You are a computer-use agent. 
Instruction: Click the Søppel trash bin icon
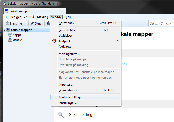[x=10, y=35]
